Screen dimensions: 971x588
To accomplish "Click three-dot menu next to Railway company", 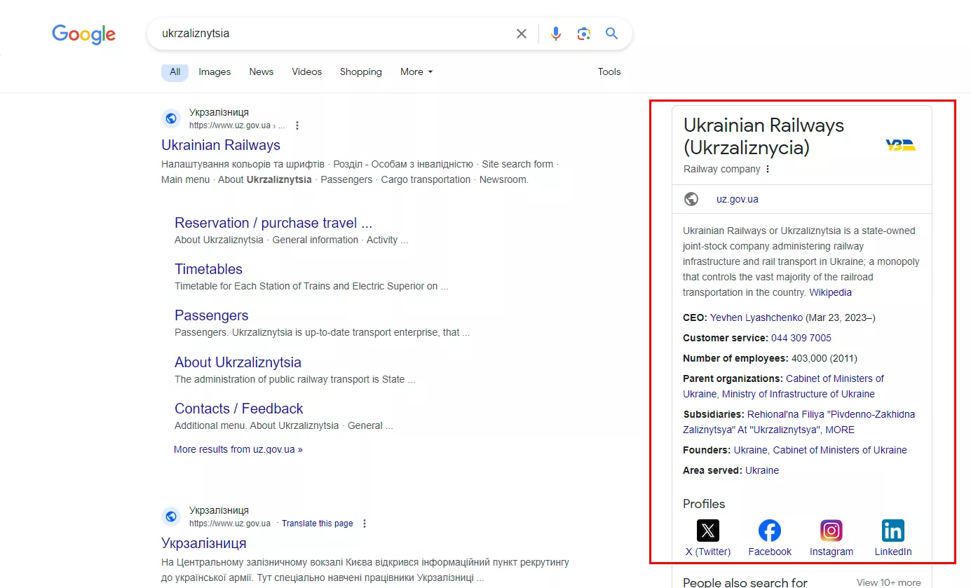I will click(768, 169).
